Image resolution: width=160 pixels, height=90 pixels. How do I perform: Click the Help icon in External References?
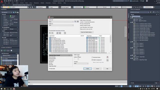tap(11, 50)
